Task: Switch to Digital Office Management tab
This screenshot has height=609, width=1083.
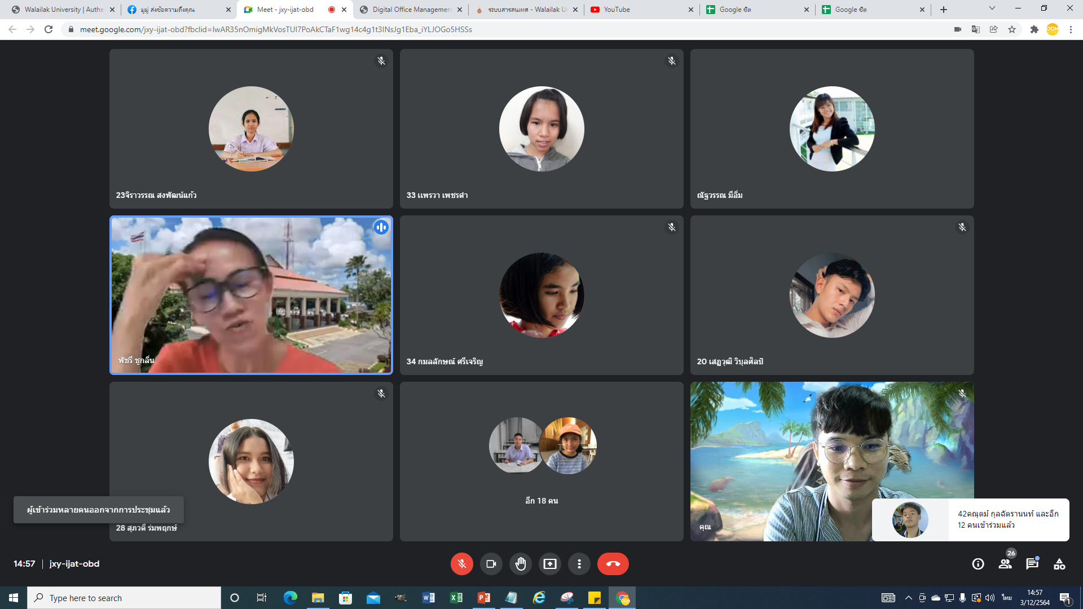Action: click(412, 10)
